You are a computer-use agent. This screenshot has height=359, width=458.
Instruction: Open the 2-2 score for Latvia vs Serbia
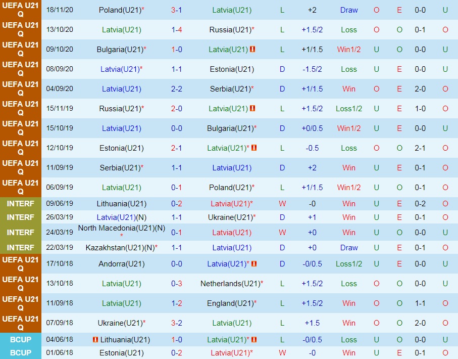coord(176,89)
